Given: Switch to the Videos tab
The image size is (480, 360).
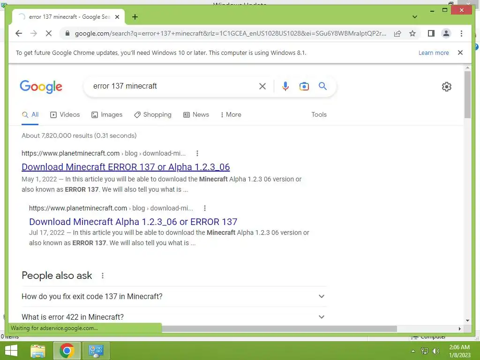Looking at the screenshot, I should (65, 115).
